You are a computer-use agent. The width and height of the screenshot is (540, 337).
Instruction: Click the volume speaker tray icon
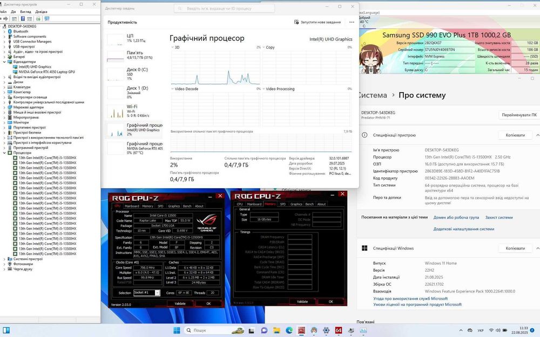pyautogui.click(x=498, y=330)
